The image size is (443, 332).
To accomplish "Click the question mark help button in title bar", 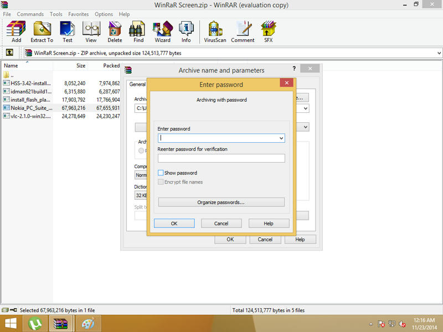I will pyautogui.click(x=294, y=69).
